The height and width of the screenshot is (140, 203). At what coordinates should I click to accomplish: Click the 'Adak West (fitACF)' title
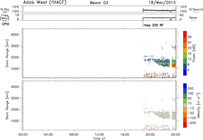(x=45, y=3)
